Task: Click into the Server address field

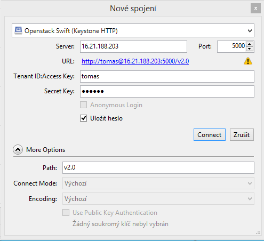Action: tap(133, 46)
